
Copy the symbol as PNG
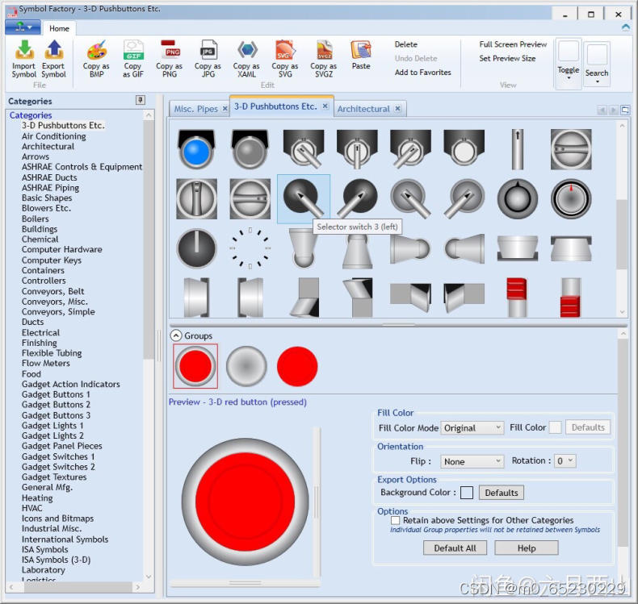(x=170, y=59)
